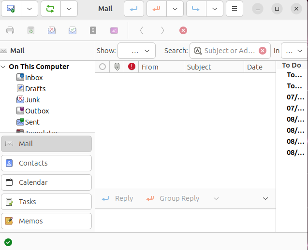Screen dimensions: 308x250
Task: Switch to the Tasks view
Action: tap(46, 202)
